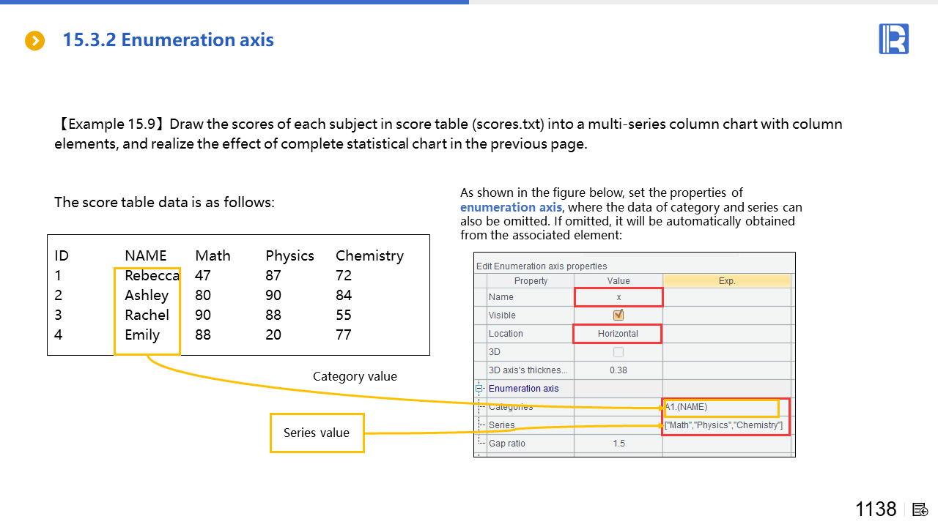Click the Value column header

pos(618,281)
